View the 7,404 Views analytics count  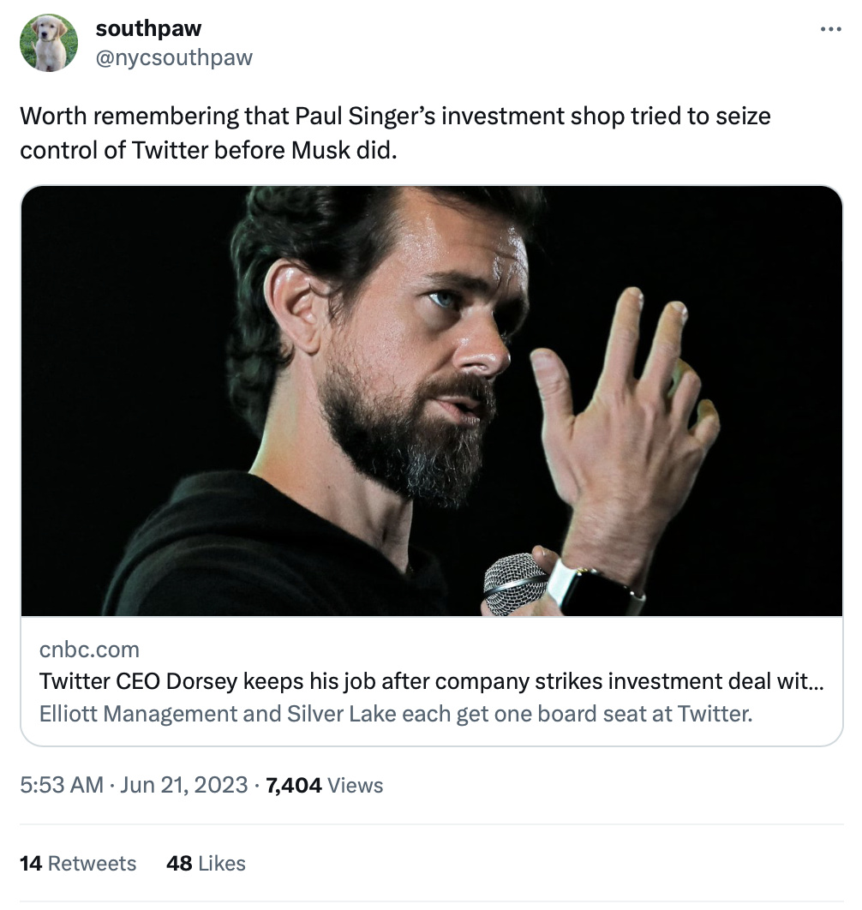coord(325,785)
